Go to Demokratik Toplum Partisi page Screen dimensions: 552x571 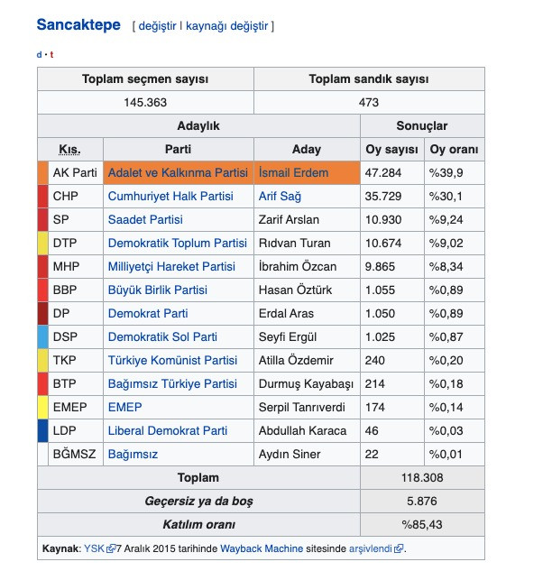(177, 243)
